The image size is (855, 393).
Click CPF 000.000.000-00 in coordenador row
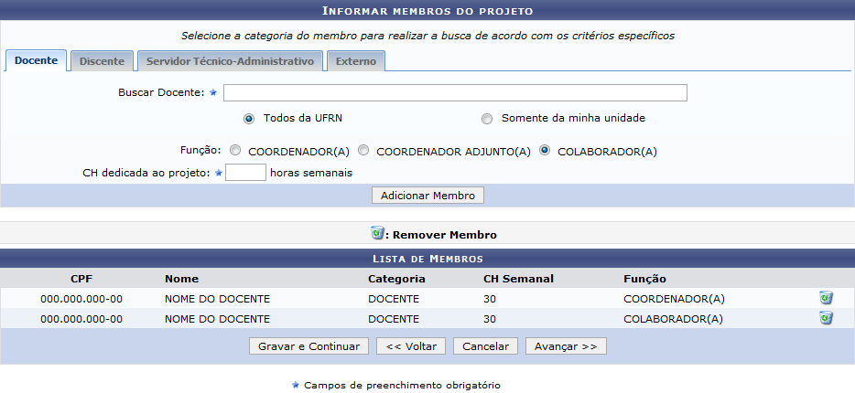point(81,299)
